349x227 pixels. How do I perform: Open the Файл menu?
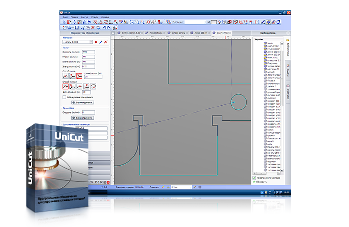(x=65, y=17)
